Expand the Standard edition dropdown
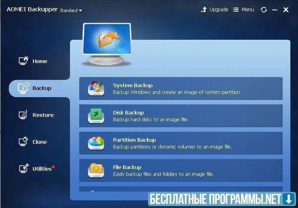The width and height of the screenshot is (298, 208). point(71,10)
